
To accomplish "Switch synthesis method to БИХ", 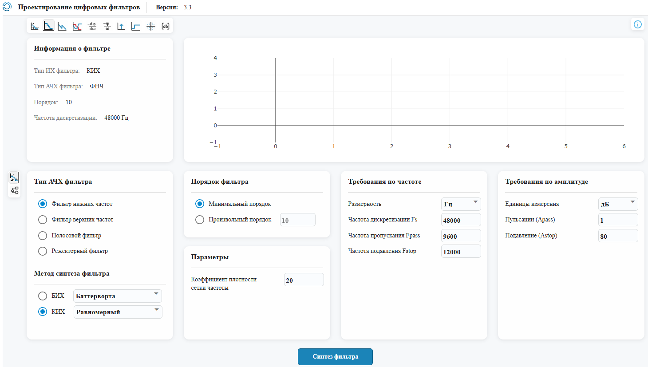I will click(x=43, y=296).
